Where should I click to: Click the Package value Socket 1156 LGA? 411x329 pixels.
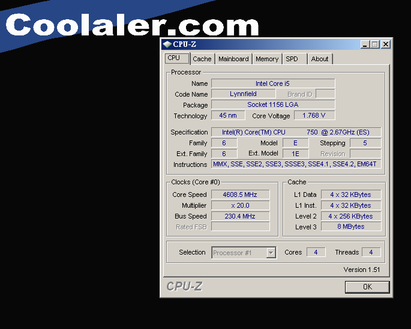273,104
